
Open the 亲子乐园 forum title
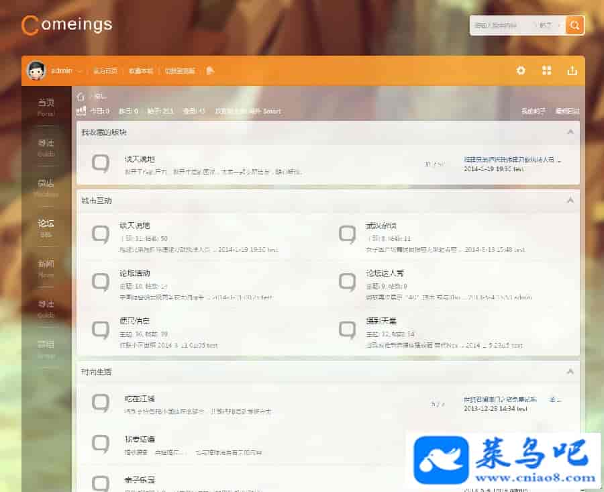pos(140,480)
